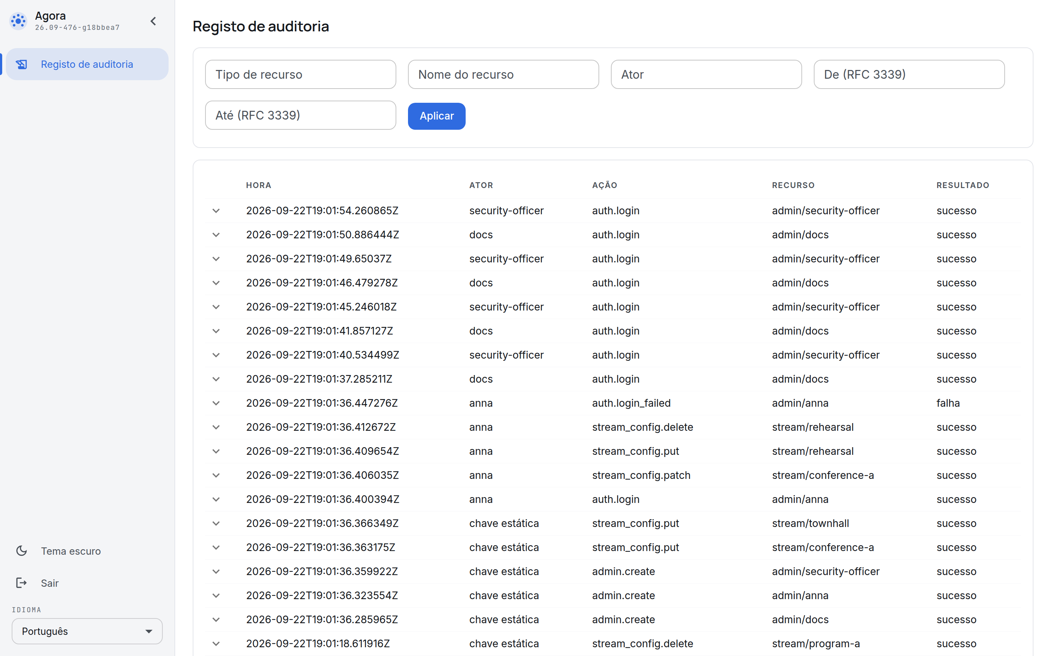Click the IDIOMA label

tap(27, 610)
